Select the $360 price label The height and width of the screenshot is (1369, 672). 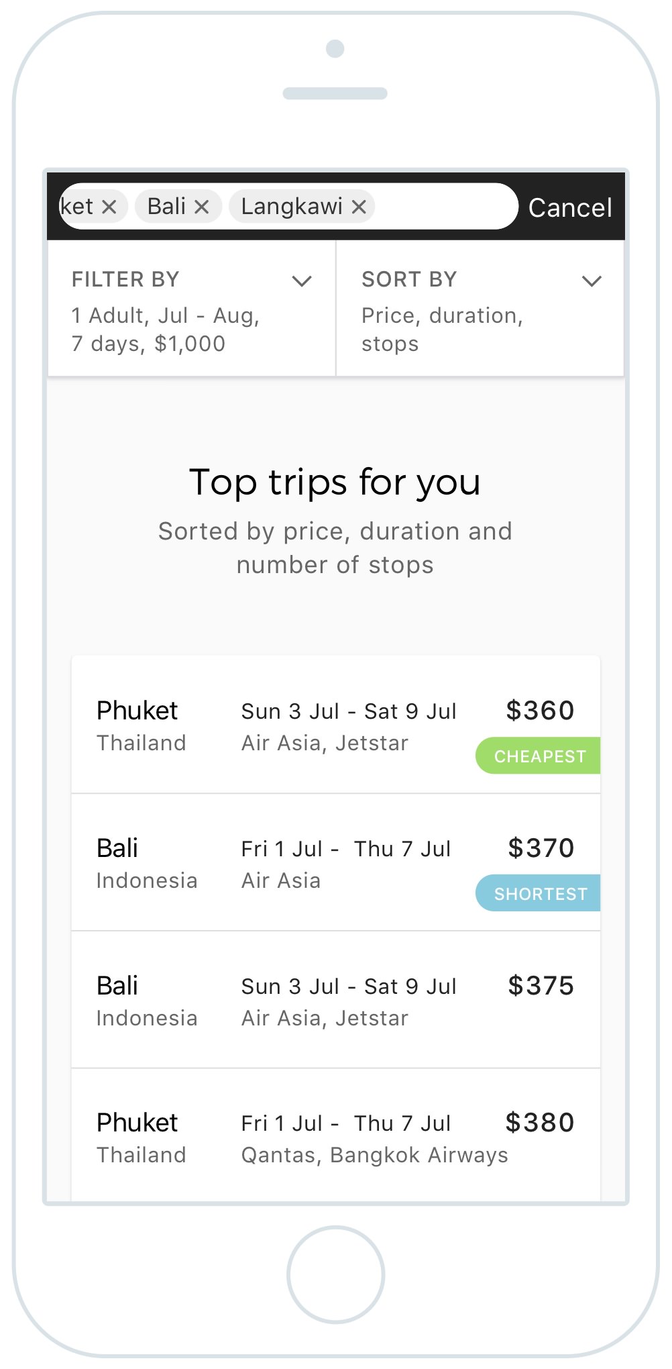(x=540, y=711)
